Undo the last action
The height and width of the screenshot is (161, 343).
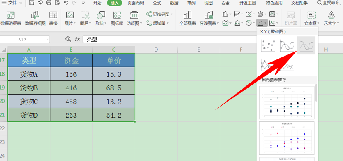coord(66,3)
